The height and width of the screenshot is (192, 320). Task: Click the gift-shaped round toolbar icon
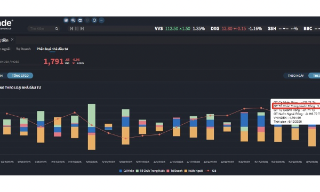(x=80, y=20)
